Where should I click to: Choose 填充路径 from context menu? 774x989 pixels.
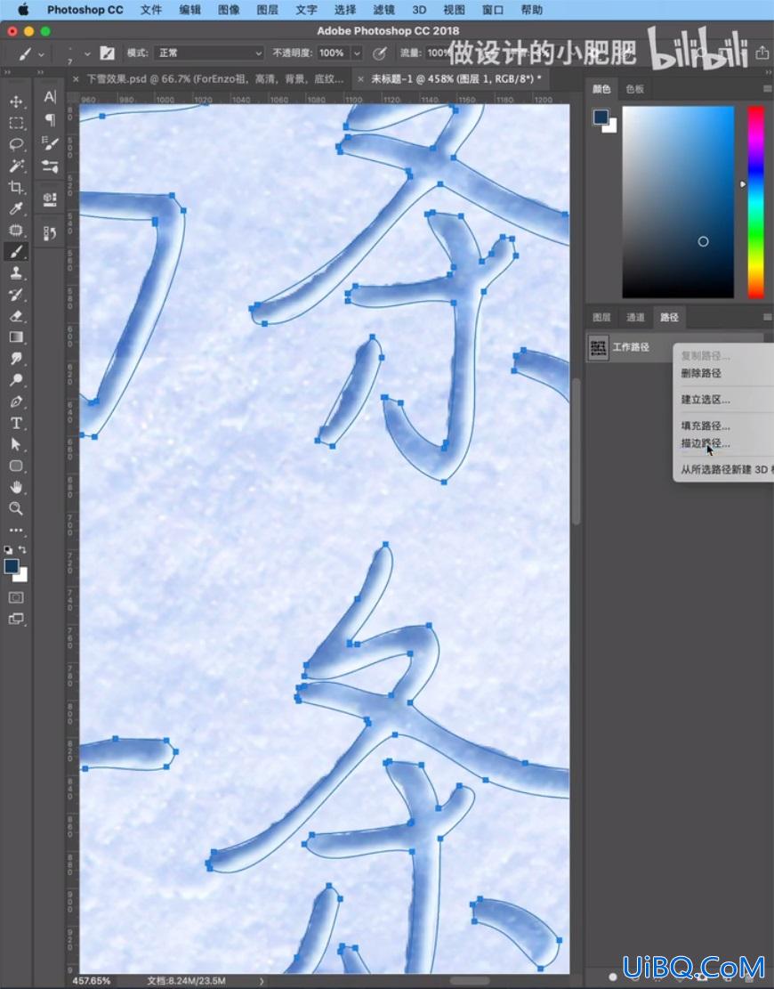705,426
